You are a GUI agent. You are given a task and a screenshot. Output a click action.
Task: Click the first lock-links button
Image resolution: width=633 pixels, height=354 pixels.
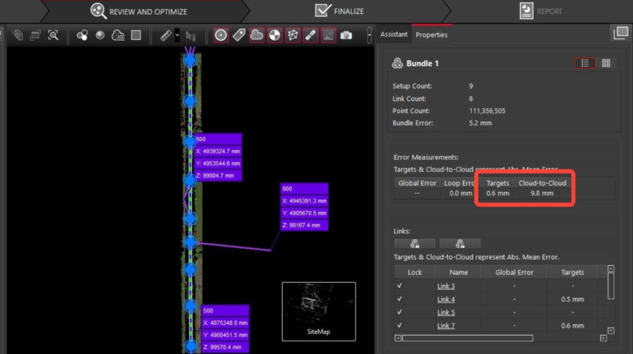[x=415, y=244]
